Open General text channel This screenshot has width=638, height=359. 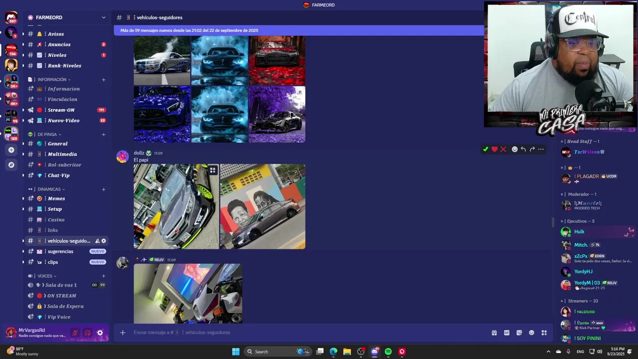point(67,144)
